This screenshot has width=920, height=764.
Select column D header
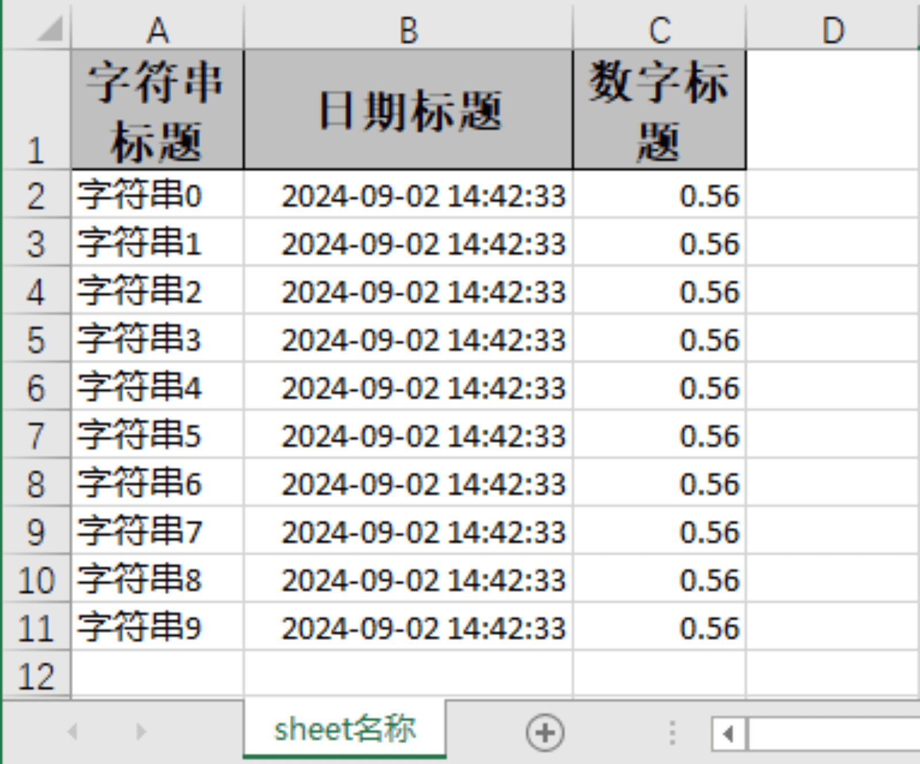pyautogui.click(x=833, y=30)
